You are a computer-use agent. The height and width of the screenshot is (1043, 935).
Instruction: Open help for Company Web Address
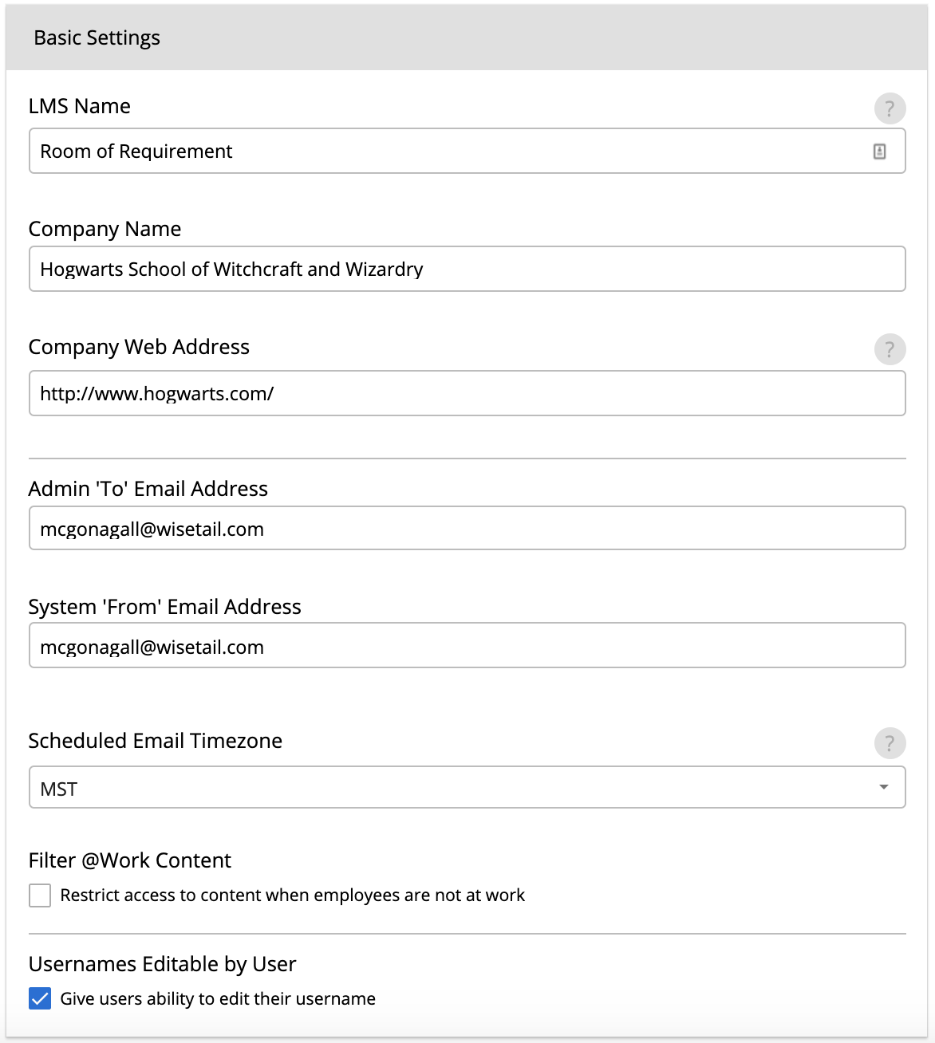pyautogui.click(x=890, y=349)
